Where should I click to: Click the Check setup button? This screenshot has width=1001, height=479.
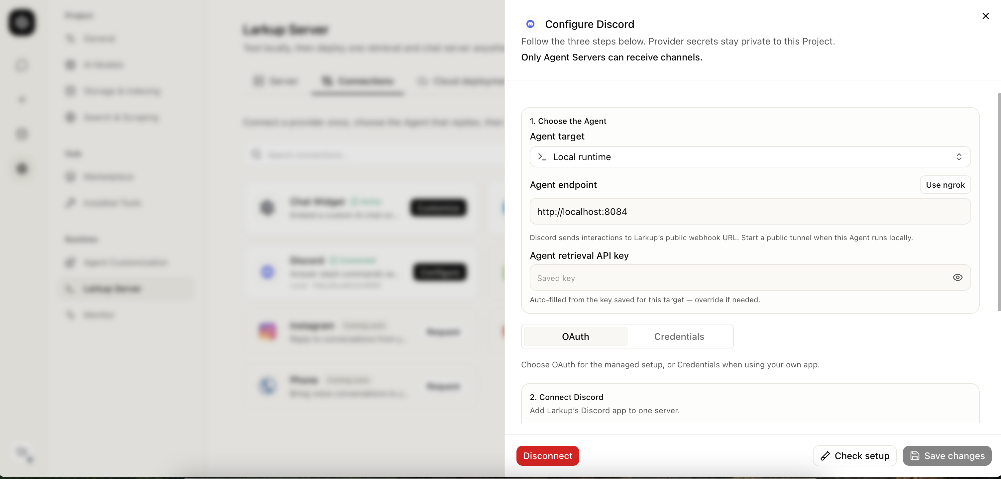click(x=854, y=456)
